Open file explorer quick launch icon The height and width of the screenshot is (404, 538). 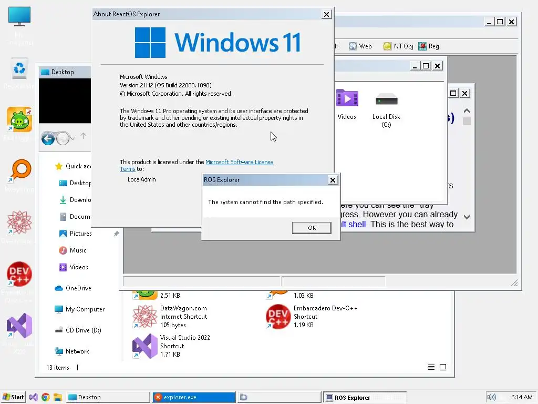[x=57, y=397]
